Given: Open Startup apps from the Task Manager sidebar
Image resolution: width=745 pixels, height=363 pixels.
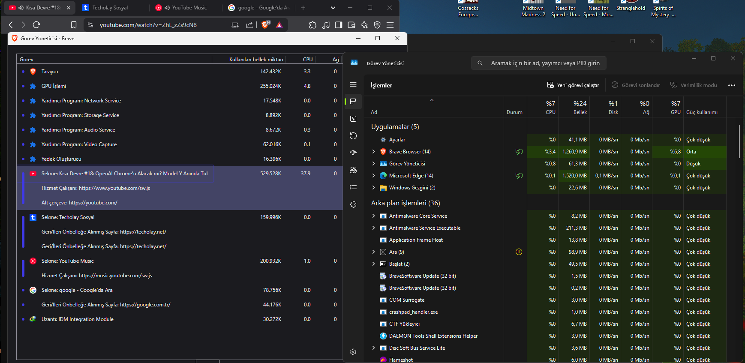Looking at the screenshot, I should pyautogui.click(x=353, y=153).
